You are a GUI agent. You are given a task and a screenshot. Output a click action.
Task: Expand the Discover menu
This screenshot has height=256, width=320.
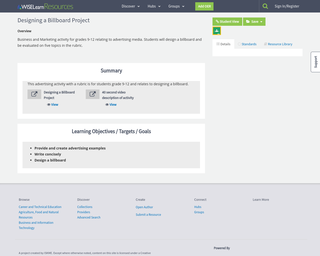point(130,6)
